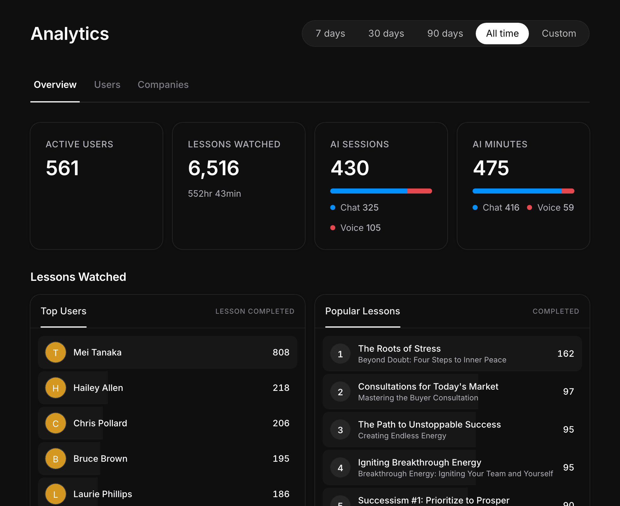
Task: Click the Hailey Allen name
Action: coord(98,388)
